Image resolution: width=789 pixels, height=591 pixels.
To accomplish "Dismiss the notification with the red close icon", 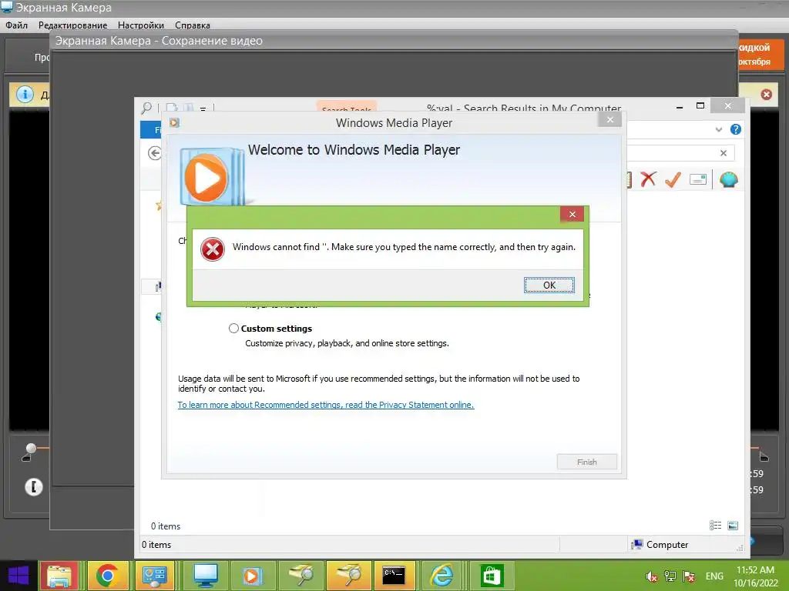I will pyautogui.click(x=766, y=95).
